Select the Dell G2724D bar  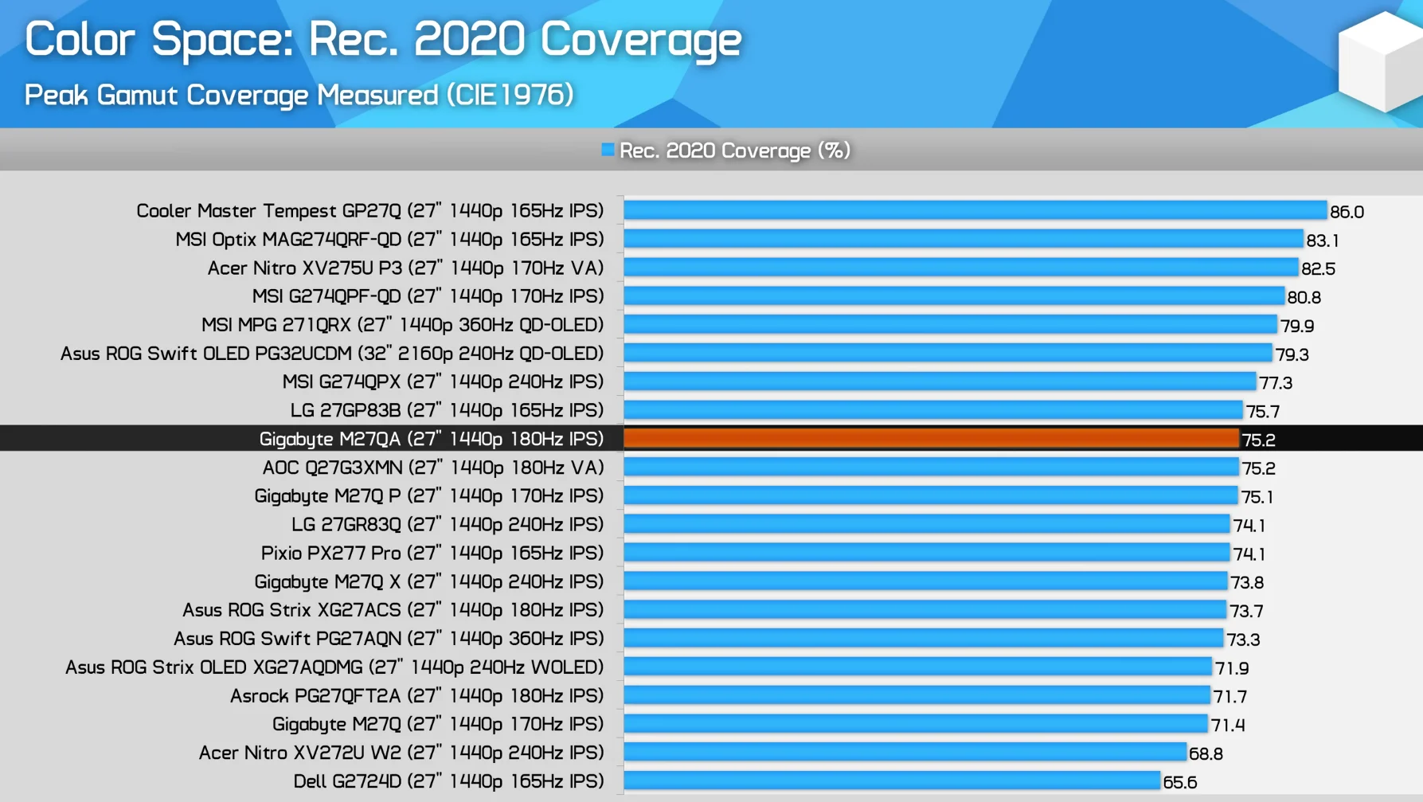click(893, 780)
